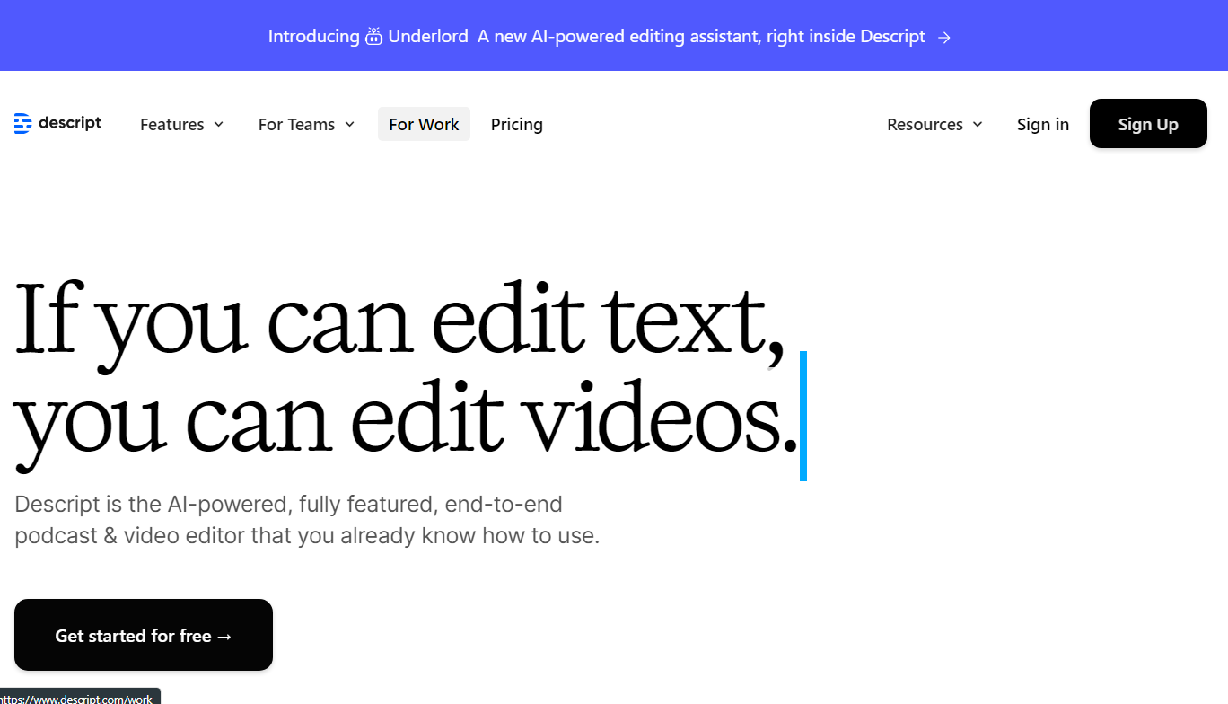Click the blue text cursor bar after 'videos.'
The height and width of the screenshot is (704, 1228).
coord(803,416)
